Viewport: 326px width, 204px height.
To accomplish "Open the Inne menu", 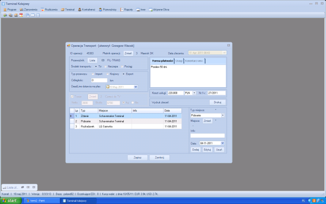I will 141,10.
